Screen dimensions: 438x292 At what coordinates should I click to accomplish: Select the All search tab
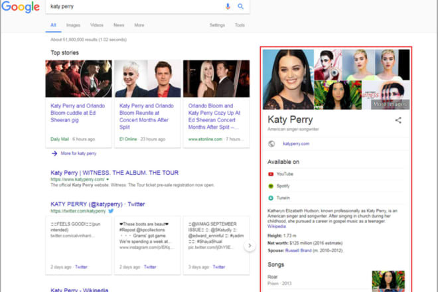coord(53,25)
